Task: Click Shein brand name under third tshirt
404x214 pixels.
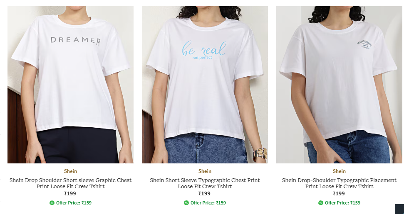Action: click(x=339, y=171)
